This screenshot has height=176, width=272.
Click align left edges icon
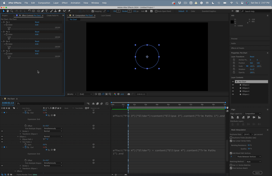point(232,117)
